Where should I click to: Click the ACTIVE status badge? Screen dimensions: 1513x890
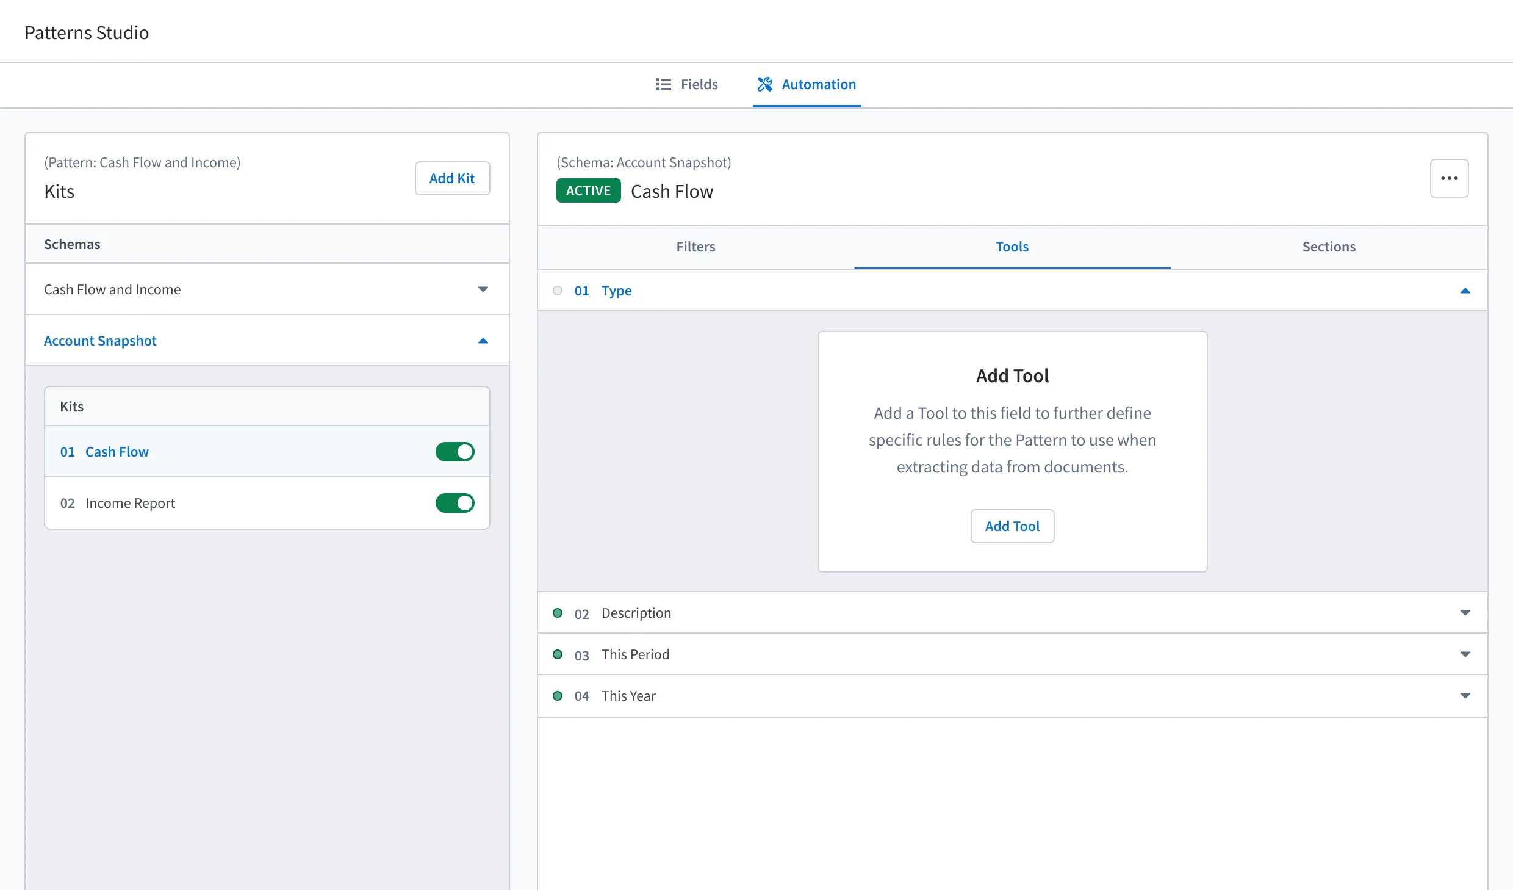pos(588,190)
